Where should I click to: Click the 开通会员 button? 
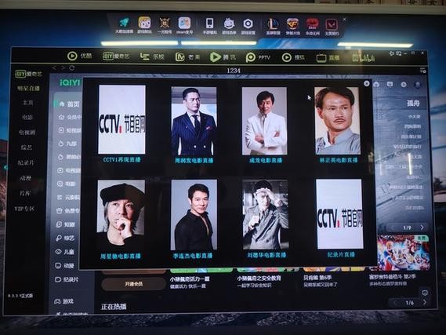point(134,284)
